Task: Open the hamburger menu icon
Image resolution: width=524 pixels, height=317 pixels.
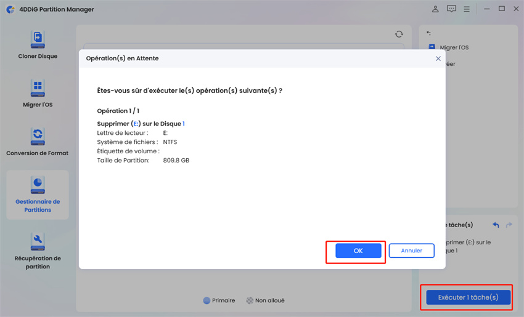Action: point(467,9)
